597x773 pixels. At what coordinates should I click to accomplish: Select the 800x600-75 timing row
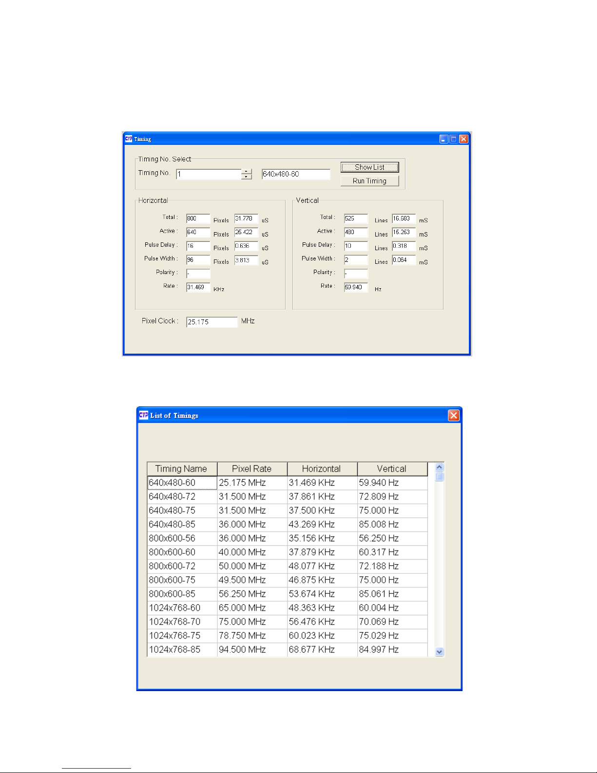point(288,580)
